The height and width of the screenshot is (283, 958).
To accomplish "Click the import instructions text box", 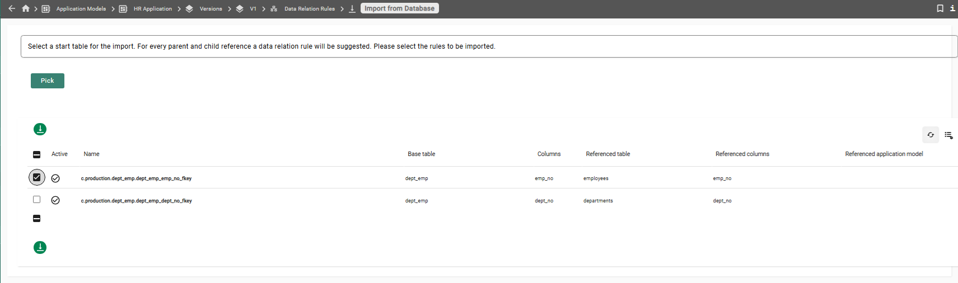I will pos(489,46).
